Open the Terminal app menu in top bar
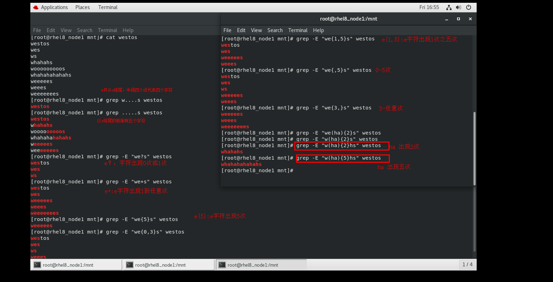This screenshot has width=553, height=282. 108,7
